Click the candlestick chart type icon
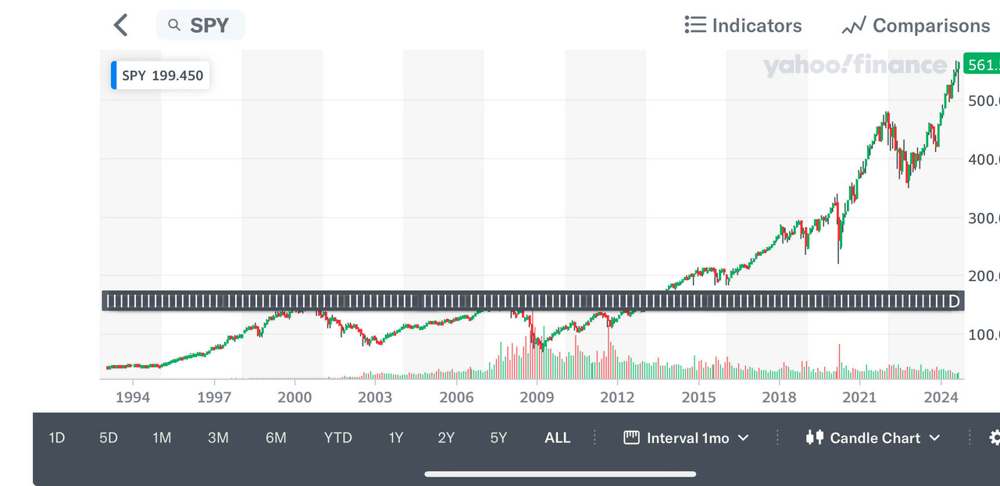This screenshot has width=1000, height=486. [815, 438]
